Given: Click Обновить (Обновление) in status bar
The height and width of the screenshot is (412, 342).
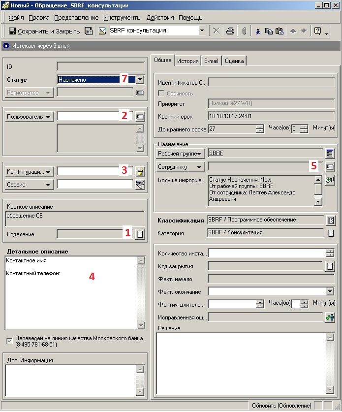Looking at the screenshot, I should 281,406.
